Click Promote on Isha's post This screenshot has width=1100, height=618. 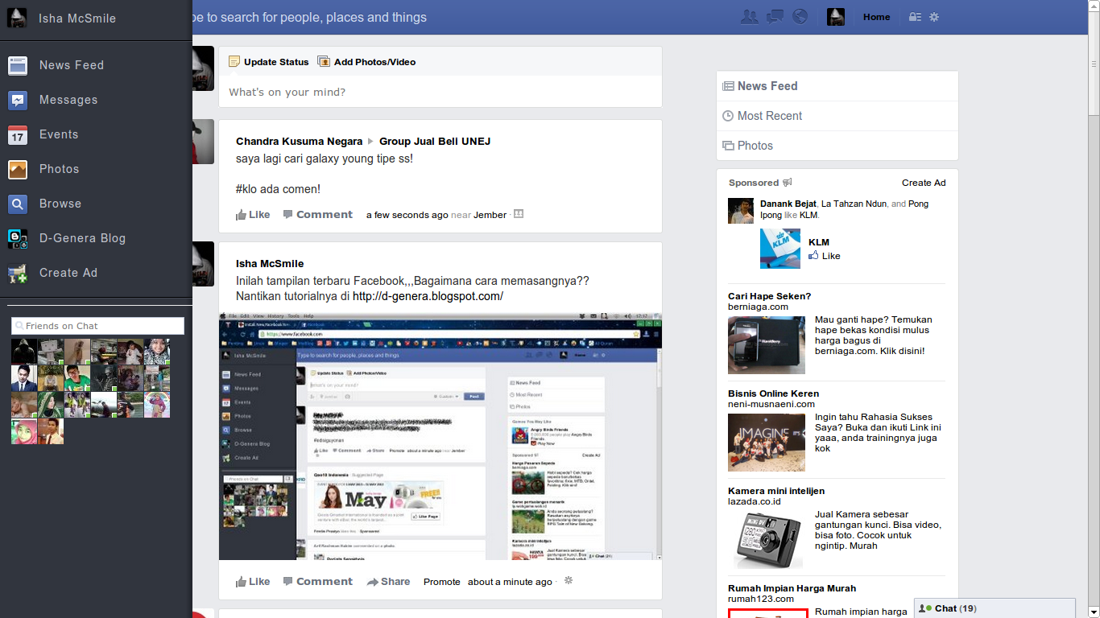point(441,581)
